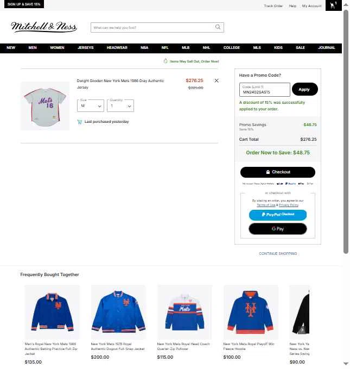Click the Sign Up & Save 15% banner
Viewport: 350px width, 369px height.
click(x=24, y=4)
